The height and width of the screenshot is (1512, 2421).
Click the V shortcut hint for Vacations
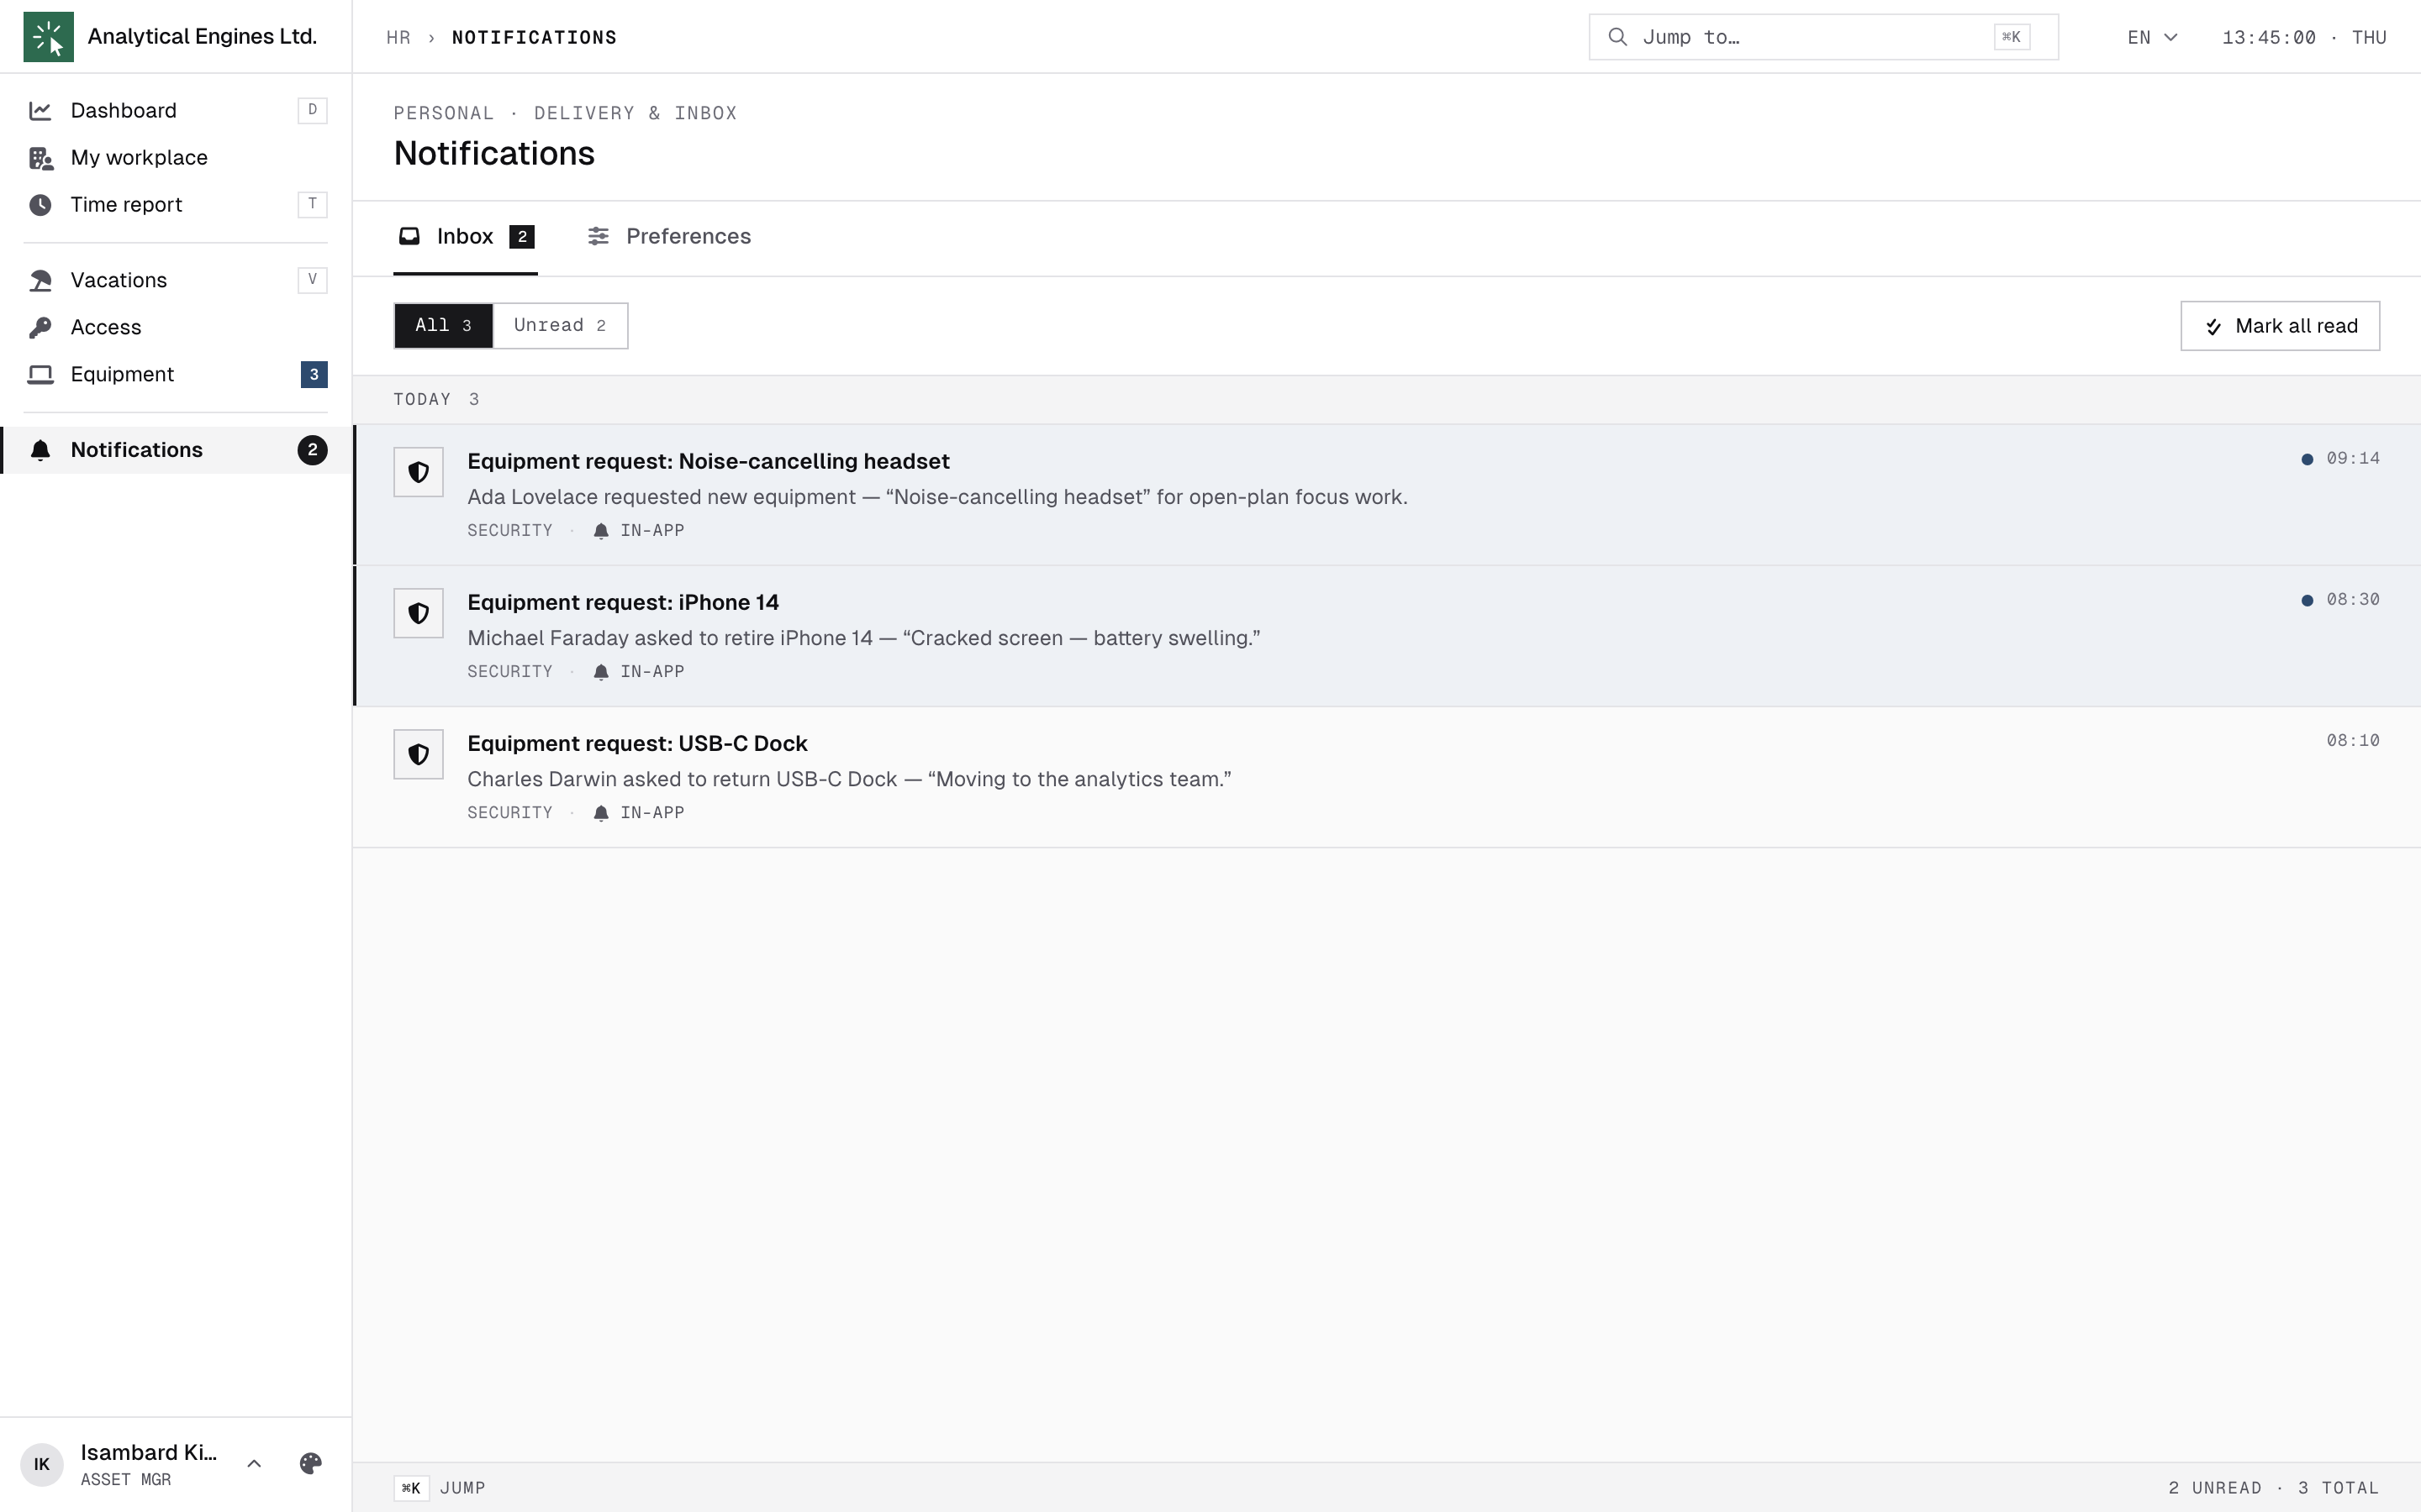(312, 280)
